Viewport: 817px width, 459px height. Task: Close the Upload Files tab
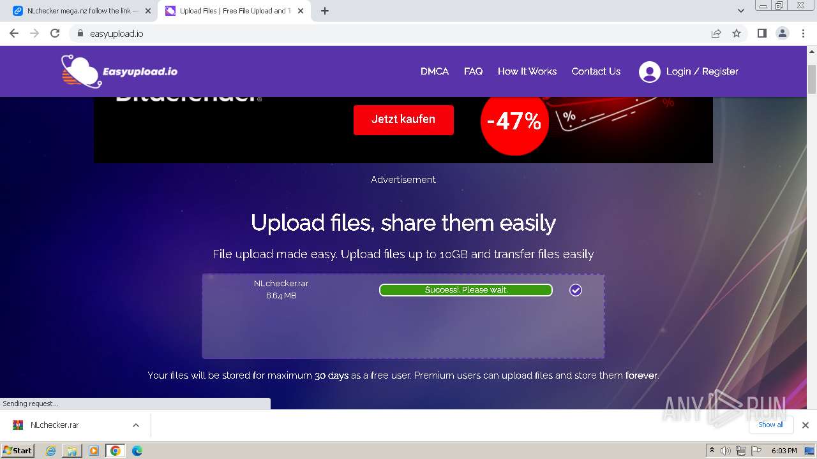point(301,11)
